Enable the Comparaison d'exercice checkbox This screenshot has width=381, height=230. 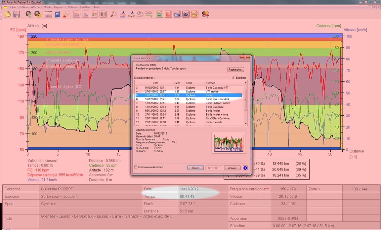pos(136,167)
